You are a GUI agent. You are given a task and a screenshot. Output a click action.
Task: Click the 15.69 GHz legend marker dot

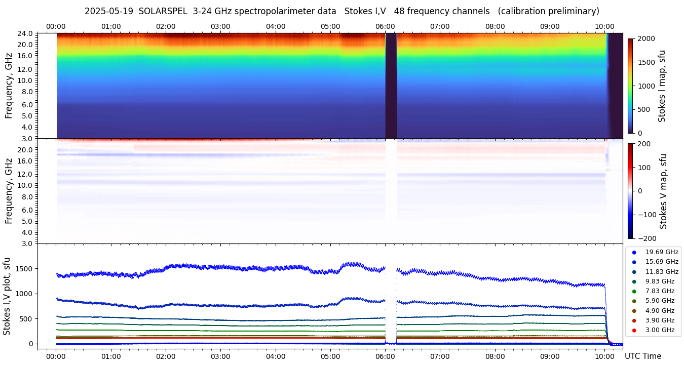click(x=634, y=262)
